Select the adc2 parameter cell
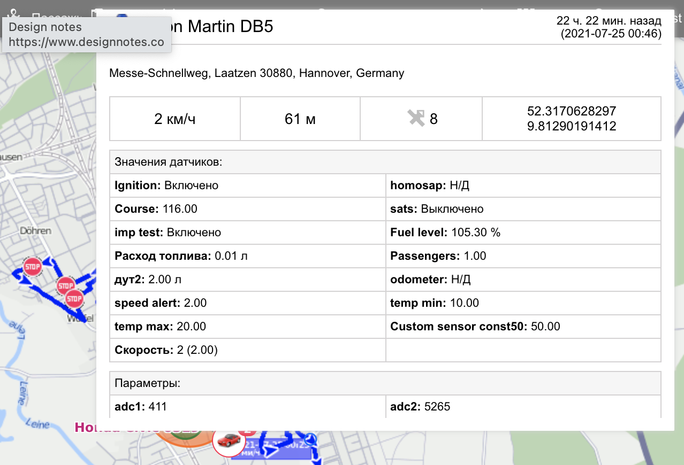 coord(523,407)
